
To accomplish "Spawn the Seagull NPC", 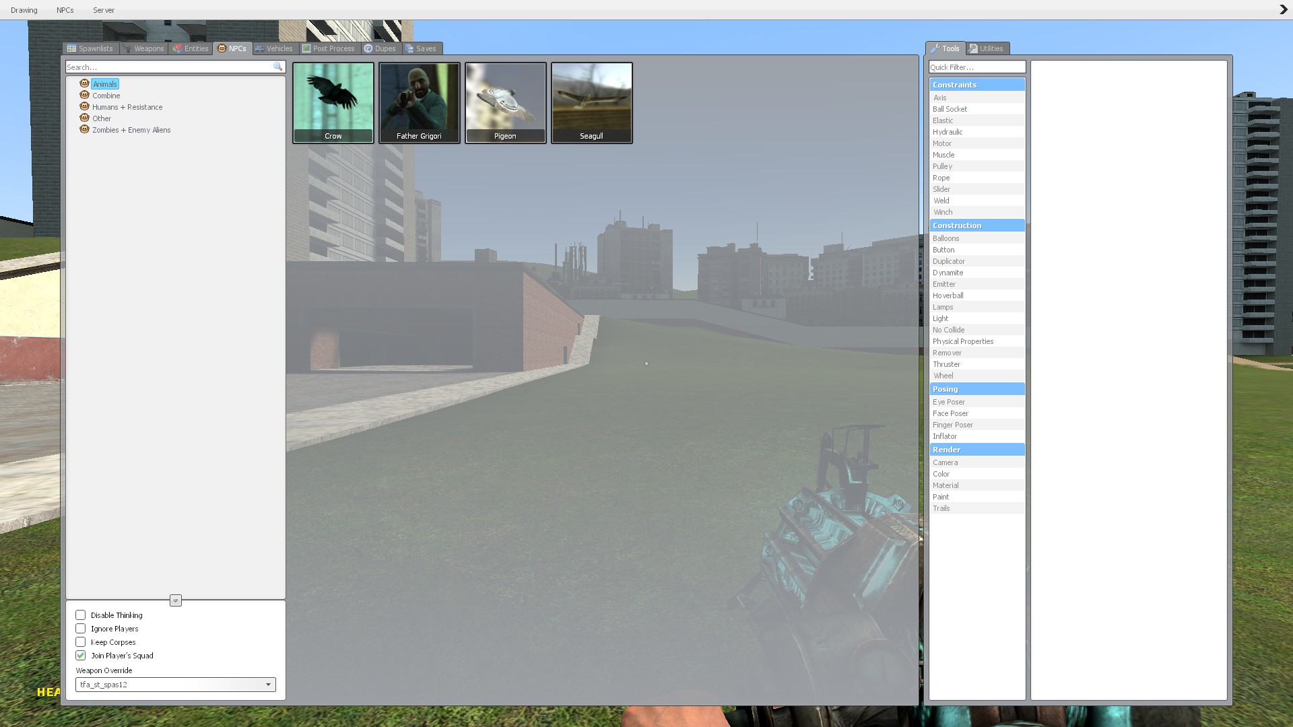I will click(592, 103).
